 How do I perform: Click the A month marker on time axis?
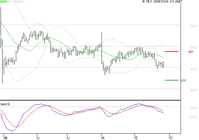(x=103, y=138)
